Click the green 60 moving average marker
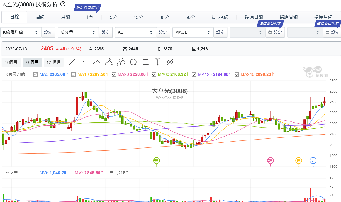This screenshot has height=202, width=341. pyautogui.click(x=156, y=160)
